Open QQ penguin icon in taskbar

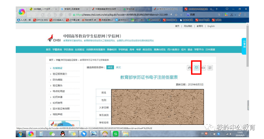pos(62,134)
